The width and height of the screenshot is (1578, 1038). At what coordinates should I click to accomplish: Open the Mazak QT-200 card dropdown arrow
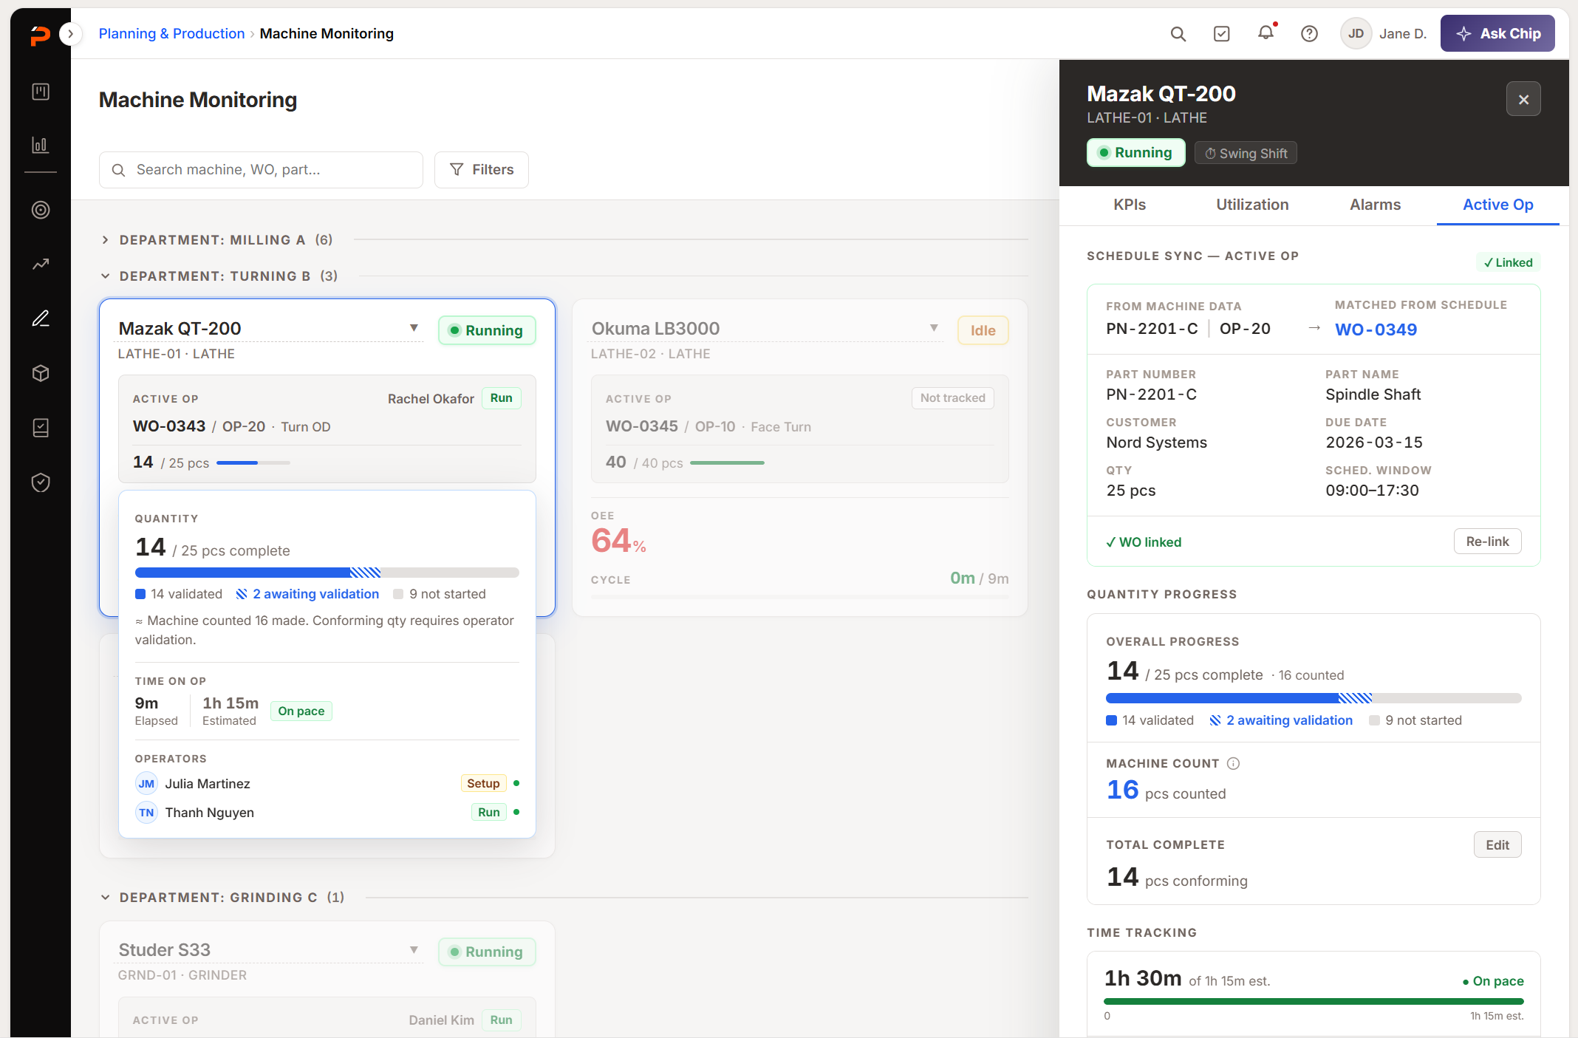click(x=414, y=328)
